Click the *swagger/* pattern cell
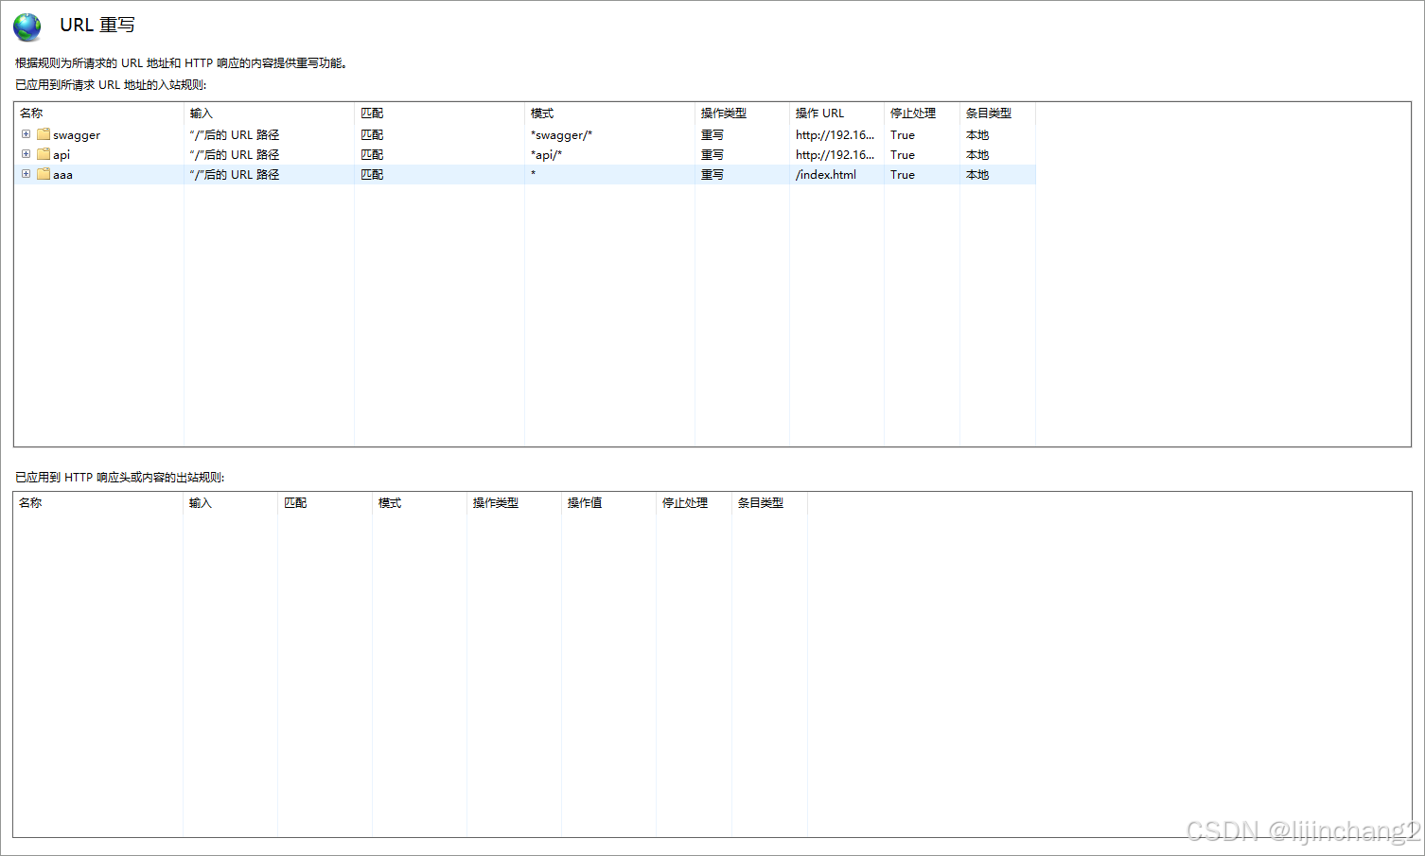1425x856 pixels. tap(561, 135)
